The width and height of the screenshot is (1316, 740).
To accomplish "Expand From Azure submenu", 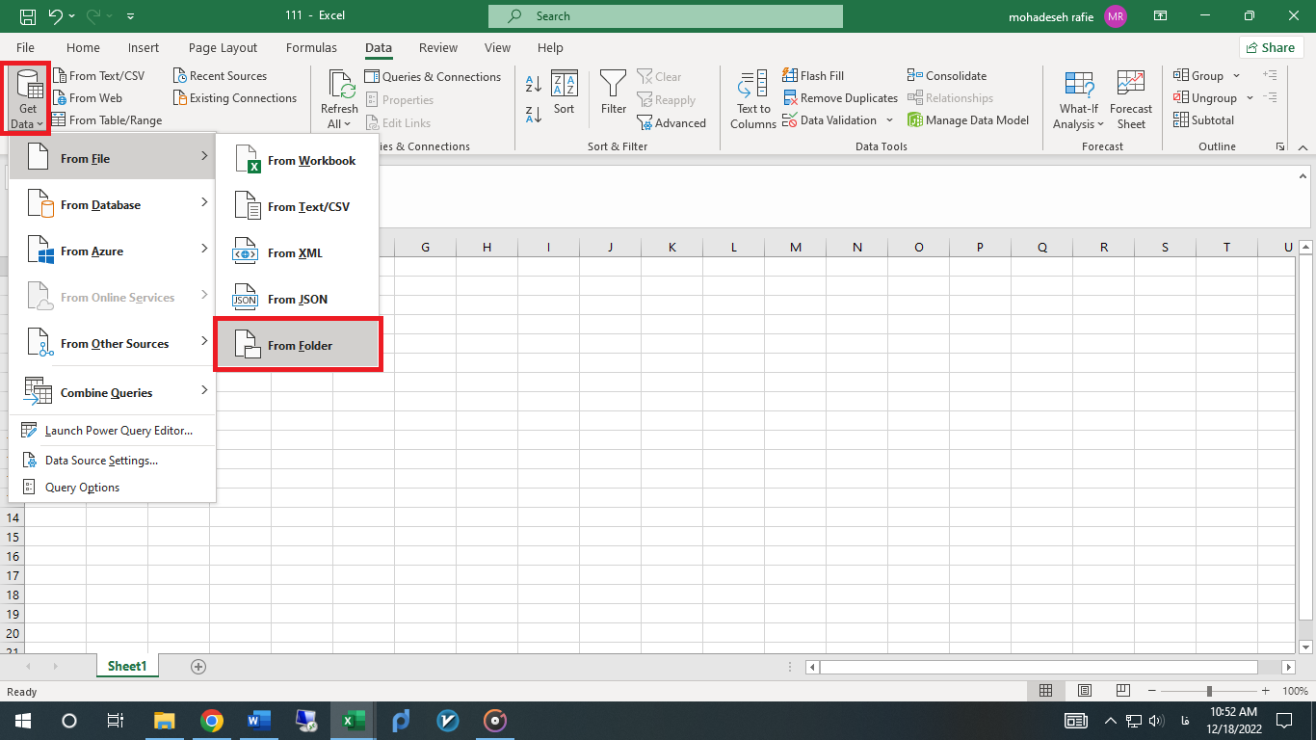I will point(113,251).
